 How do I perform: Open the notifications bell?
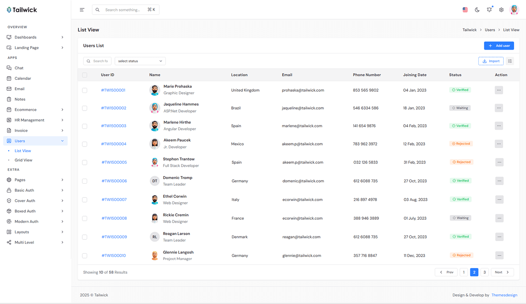[489, 10]
